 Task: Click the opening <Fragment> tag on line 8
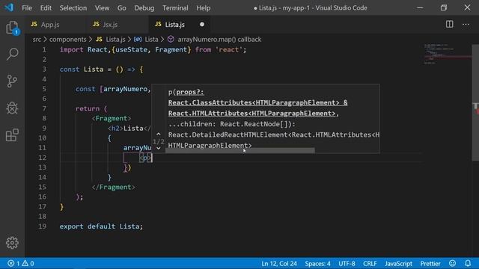click(x=112, y=118)
